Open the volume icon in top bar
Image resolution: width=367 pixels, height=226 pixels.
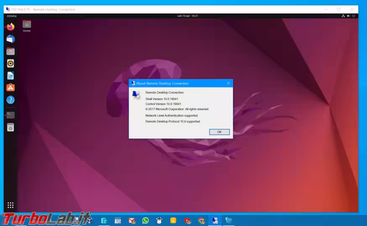(x=349, y=16)
